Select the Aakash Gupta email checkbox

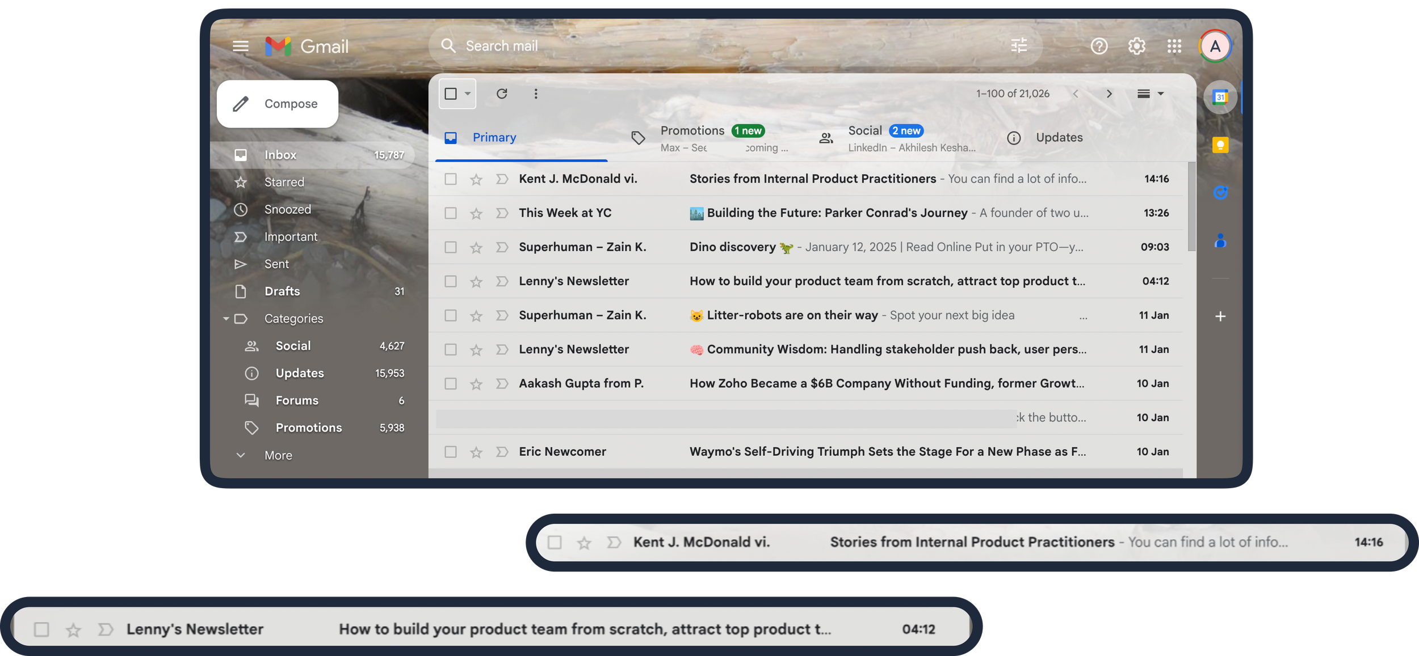(450, 384)
